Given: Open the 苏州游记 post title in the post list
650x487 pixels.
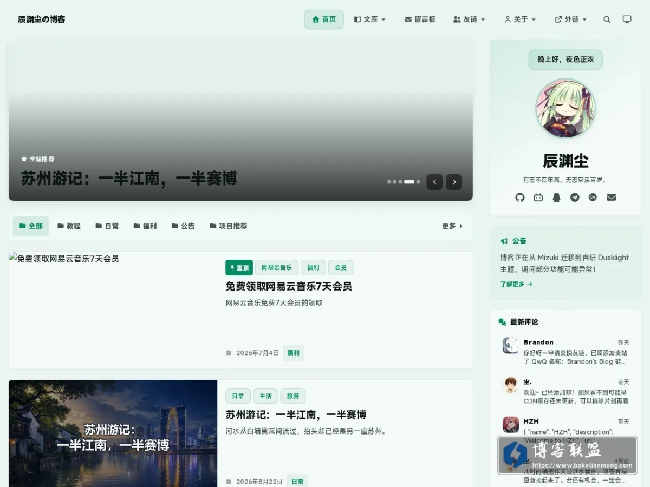Looking at the screenshot, I should tap(296, 415).
